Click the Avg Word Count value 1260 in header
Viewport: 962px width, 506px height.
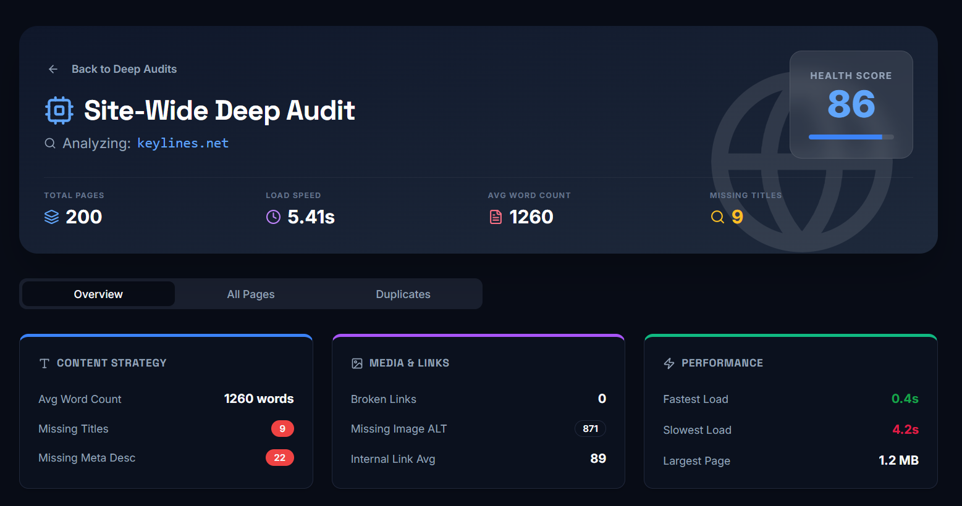pyautogui.click(x=531, y=217)
